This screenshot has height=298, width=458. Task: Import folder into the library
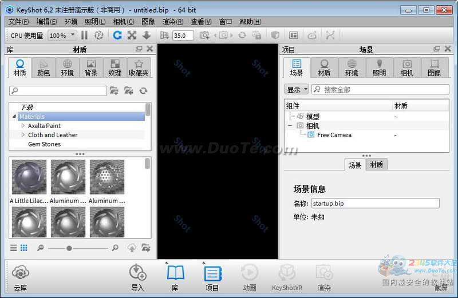click(128, 91)
